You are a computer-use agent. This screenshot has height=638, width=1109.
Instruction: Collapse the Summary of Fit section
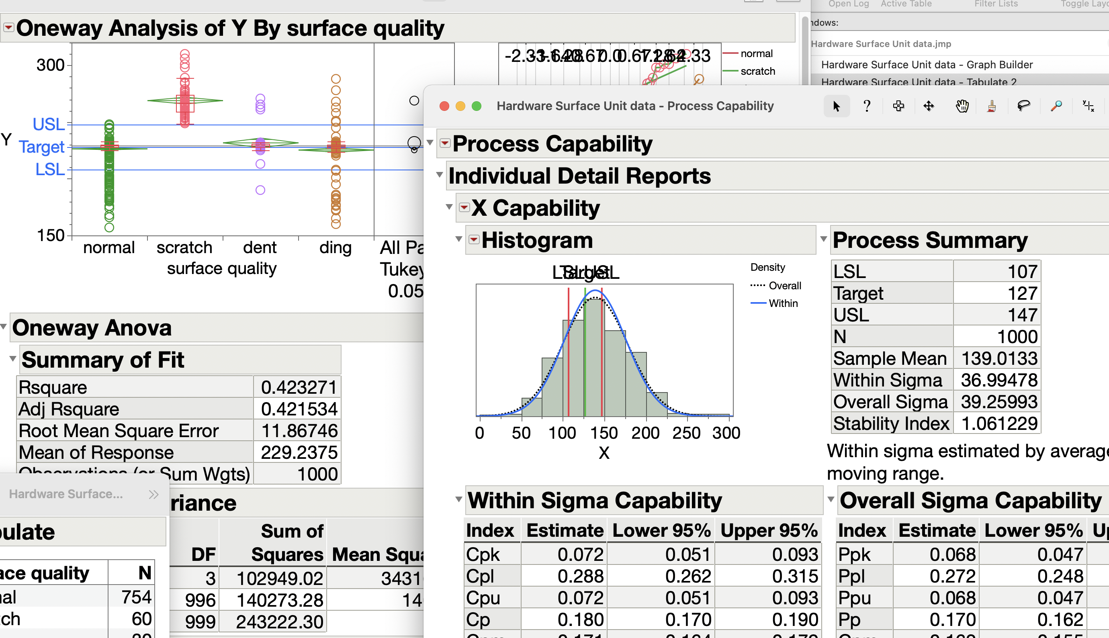[13, 359]
